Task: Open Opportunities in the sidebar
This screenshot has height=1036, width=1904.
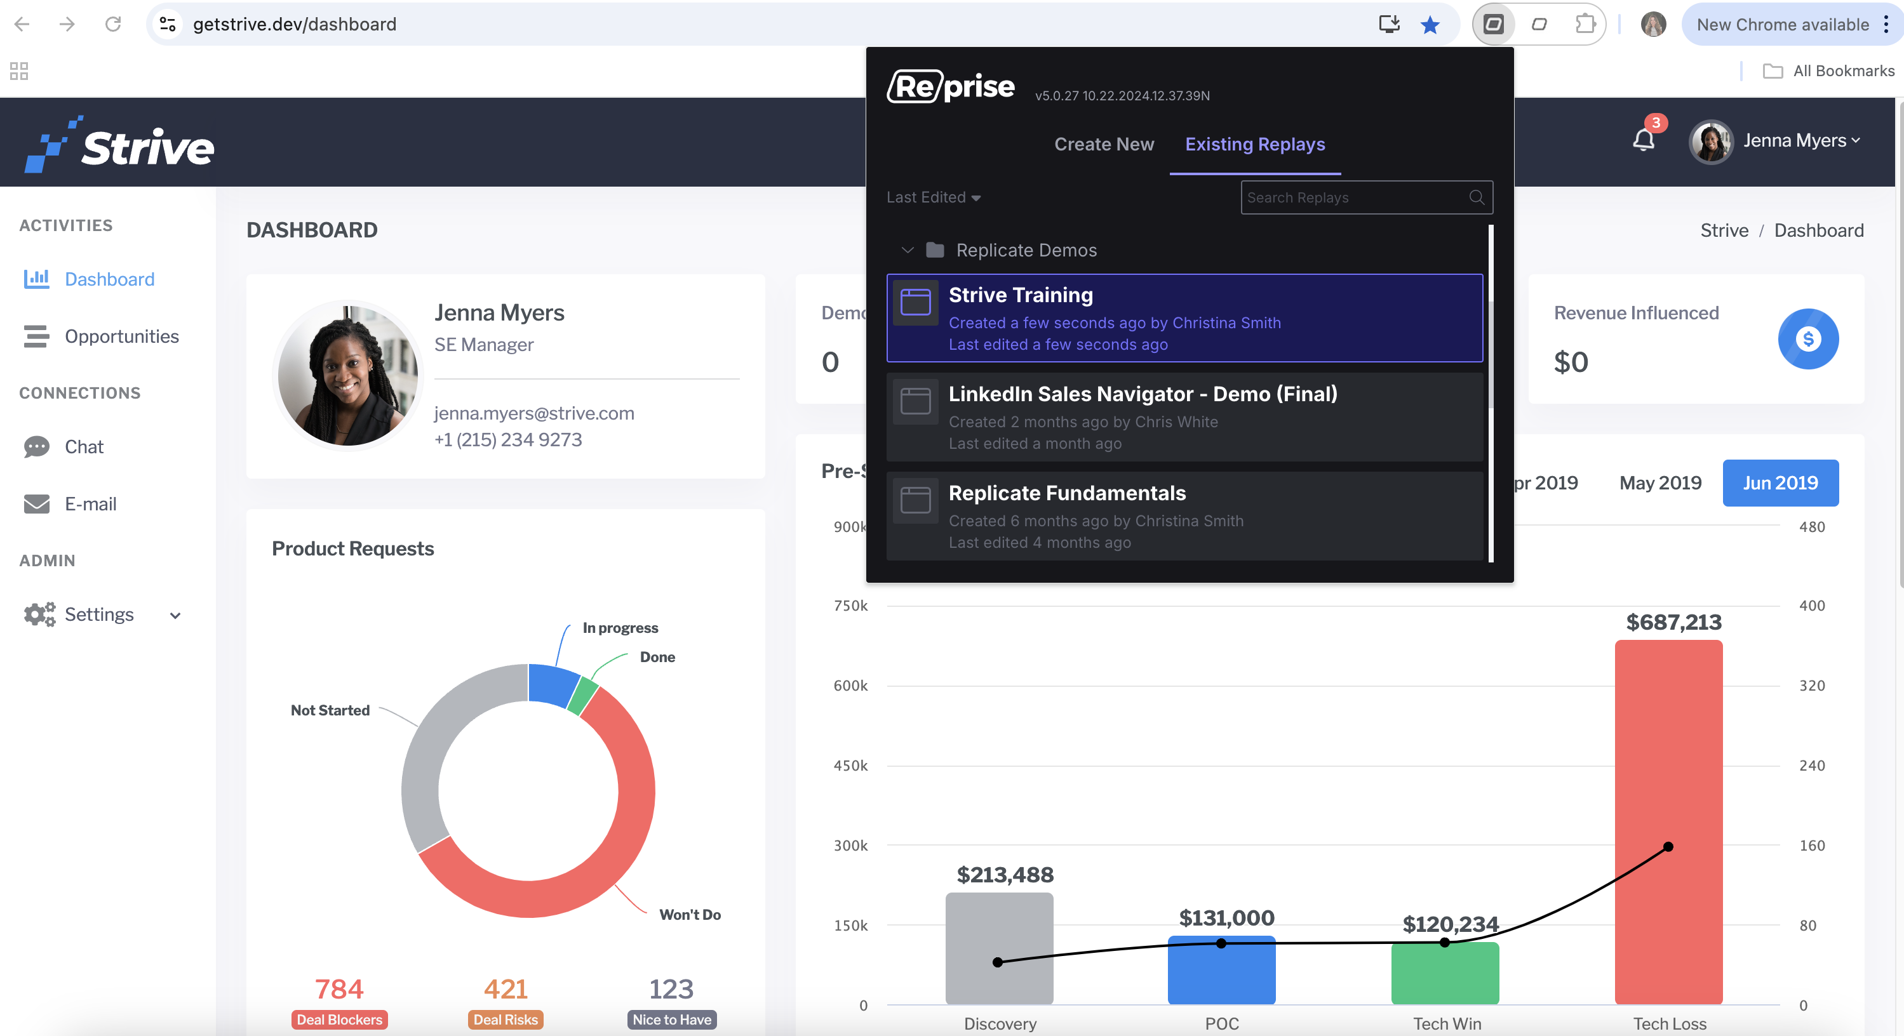Action: click(x=122, y=336)
